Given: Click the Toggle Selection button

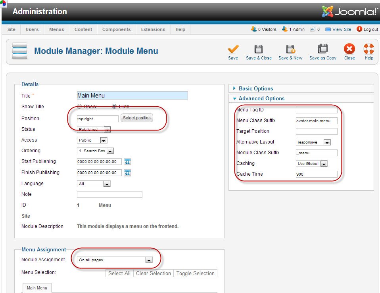Looking at the screenshot, I should (195, 273).
